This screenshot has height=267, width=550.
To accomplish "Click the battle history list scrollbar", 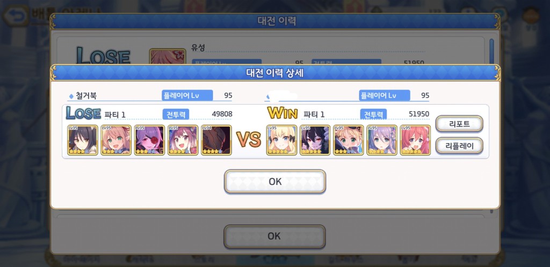I will 491,51.
